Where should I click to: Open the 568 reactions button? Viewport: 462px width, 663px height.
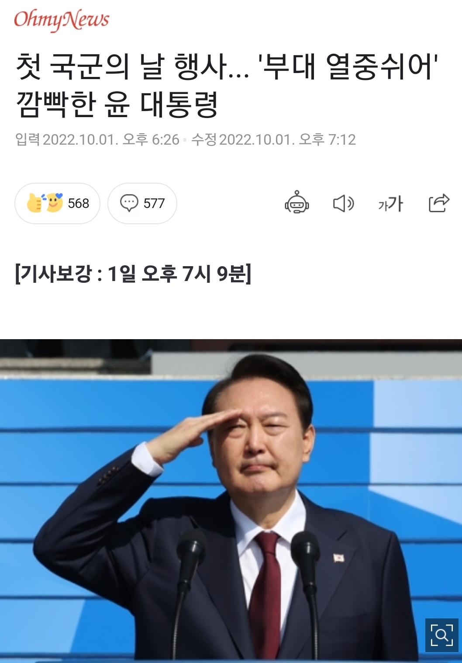[x=57, y=203]
